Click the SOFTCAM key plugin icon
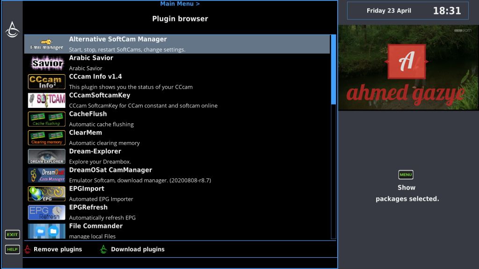Image resolution: width=479 pixels, height=269 pixels. [x=46, y=100]
